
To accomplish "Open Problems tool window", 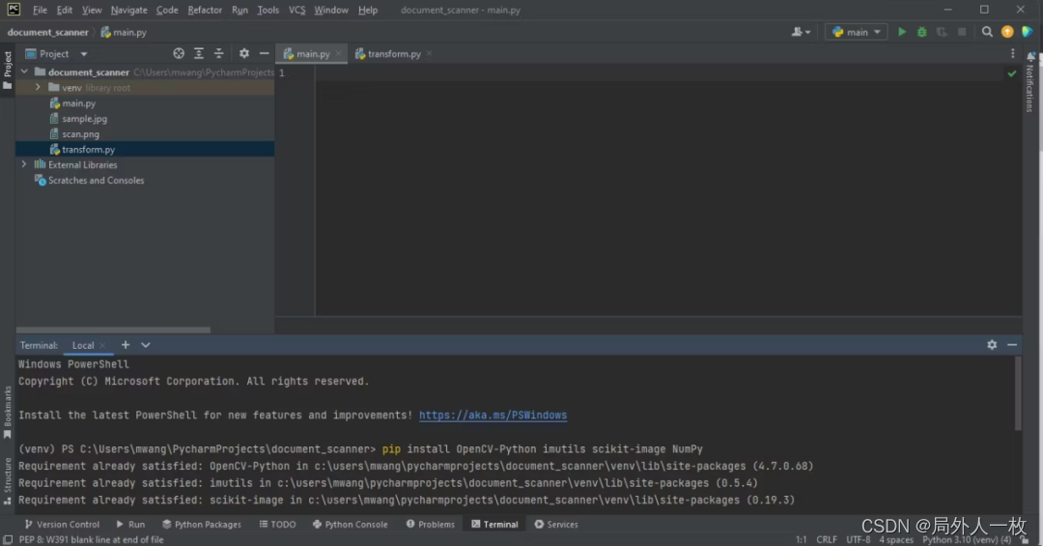I will pyautogui.click(x=431, y=525).
